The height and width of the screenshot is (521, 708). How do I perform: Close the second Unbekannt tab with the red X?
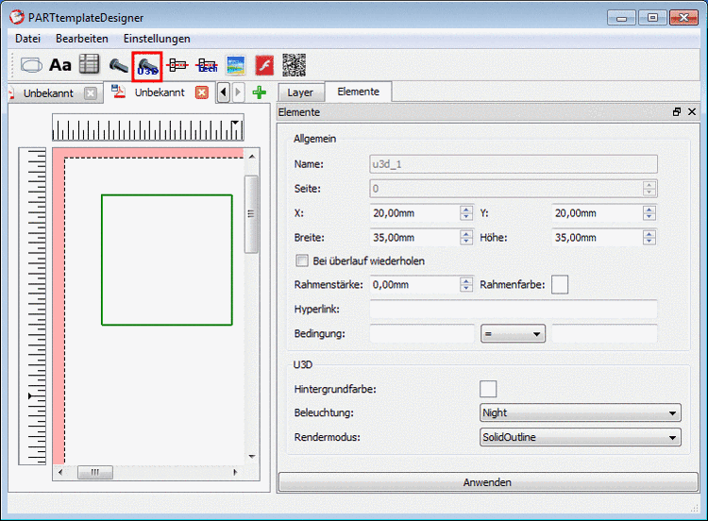tap(202, 92)
